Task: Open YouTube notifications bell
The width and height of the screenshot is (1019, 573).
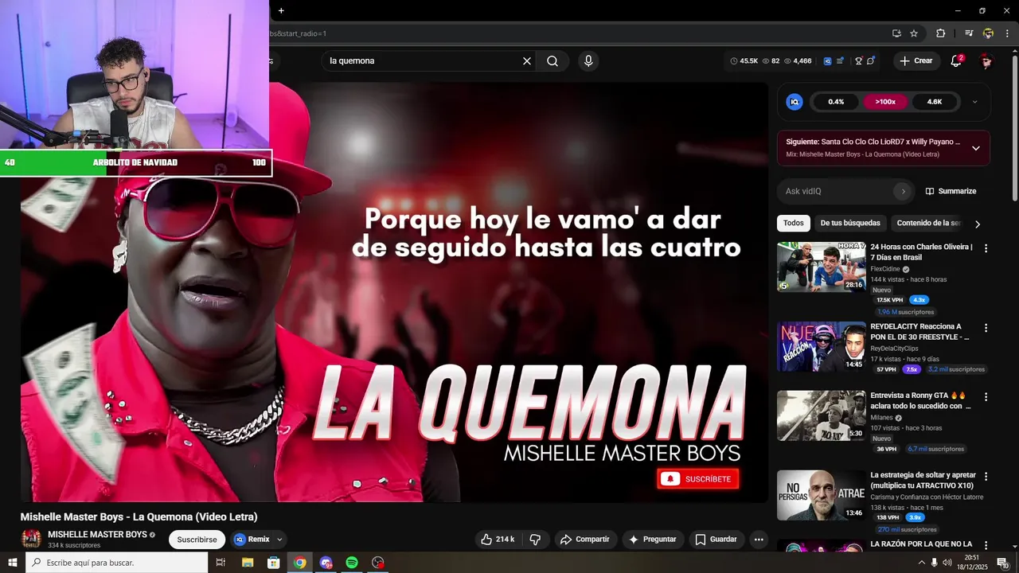Action: pyautogui.click(x=957, y=61)
